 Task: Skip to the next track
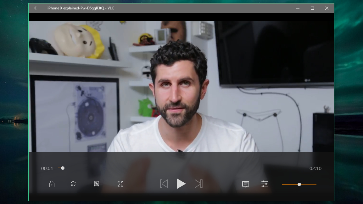198,184
